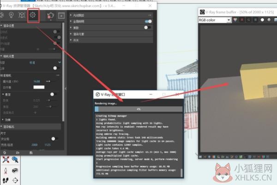Click load render settings folder icon
Screen dimensions: 277x185
pos(18,153)
